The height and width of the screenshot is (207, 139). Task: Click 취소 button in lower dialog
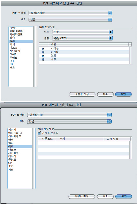click(105, 196)
